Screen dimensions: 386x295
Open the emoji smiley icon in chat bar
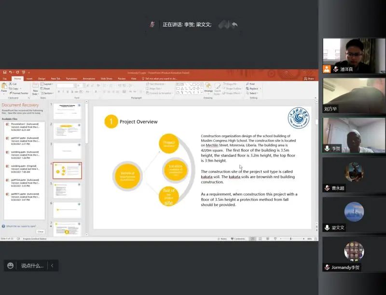[10, 266]
